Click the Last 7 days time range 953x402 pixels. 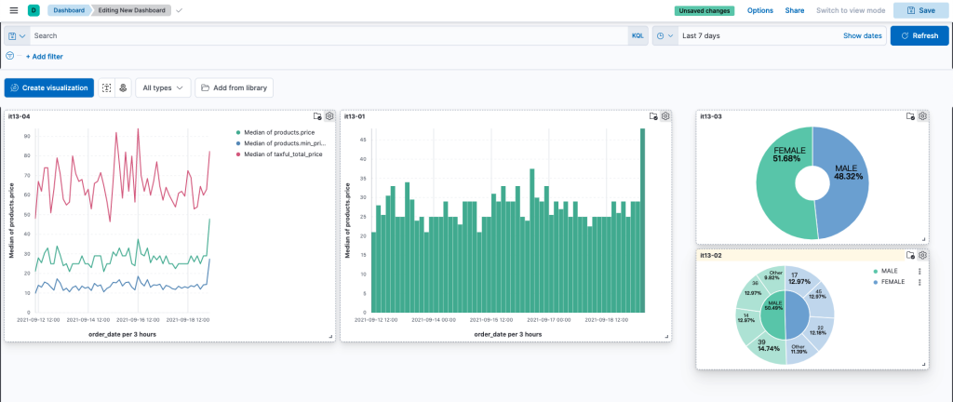point(701,36)
